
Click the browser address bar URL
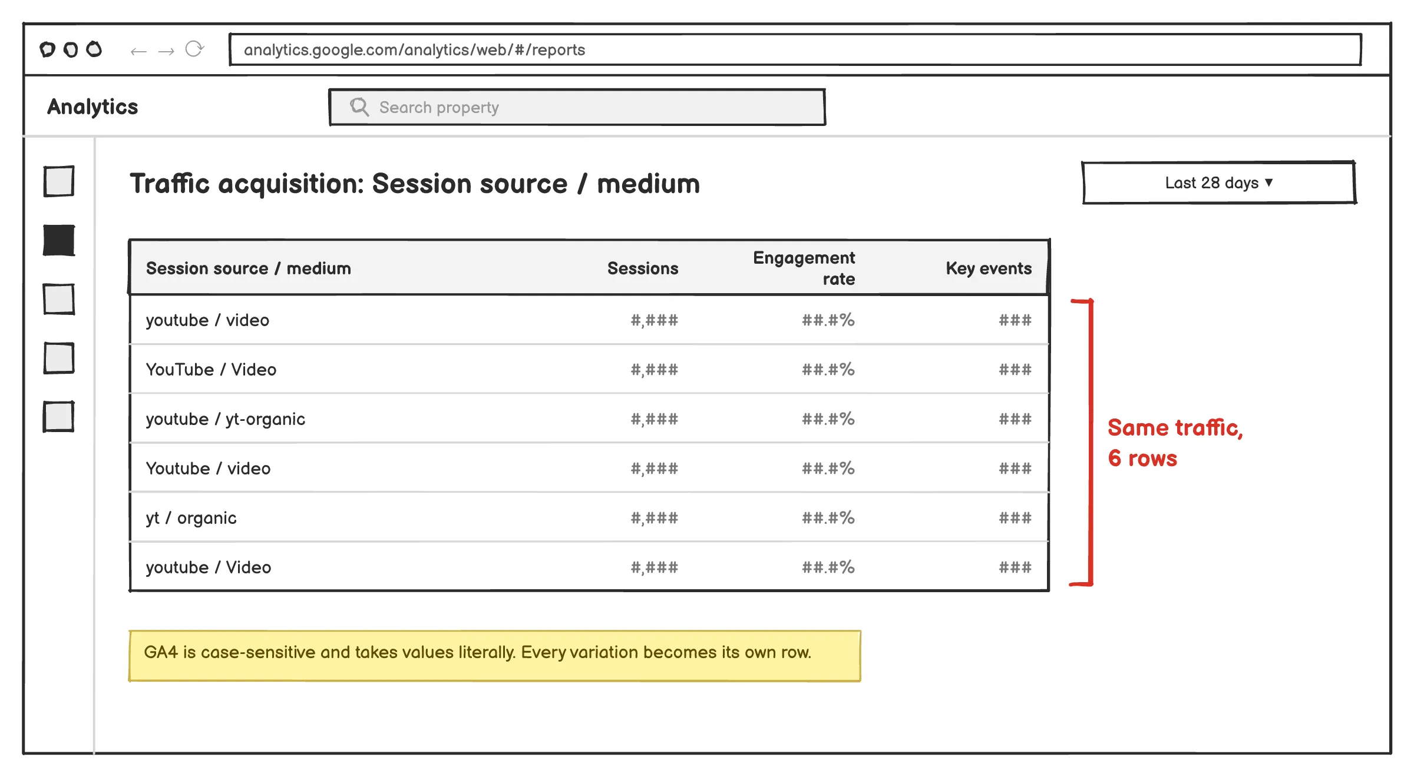795,49
